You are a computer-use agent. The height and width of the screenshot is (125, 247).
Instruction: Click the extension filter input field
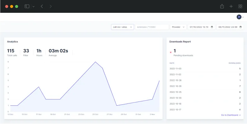[152, 27]
